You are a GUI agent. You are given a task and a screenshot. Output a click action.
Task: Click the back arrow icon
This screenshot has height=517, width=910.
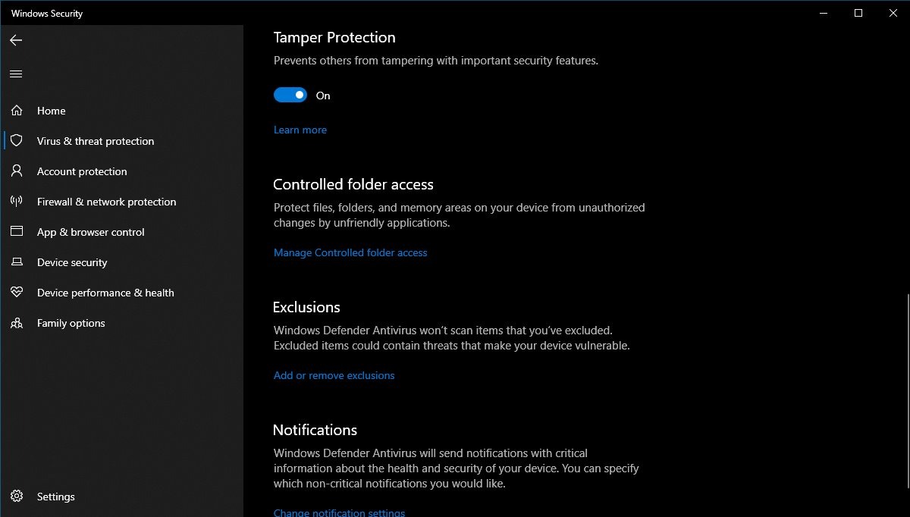(16, 40)
